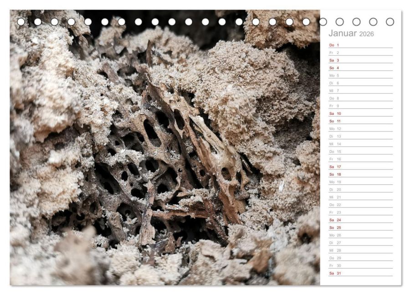This screenshot has height=295, width=411.
Task: Select the 'Mo 5' calendar row
Action: (361, 76)
